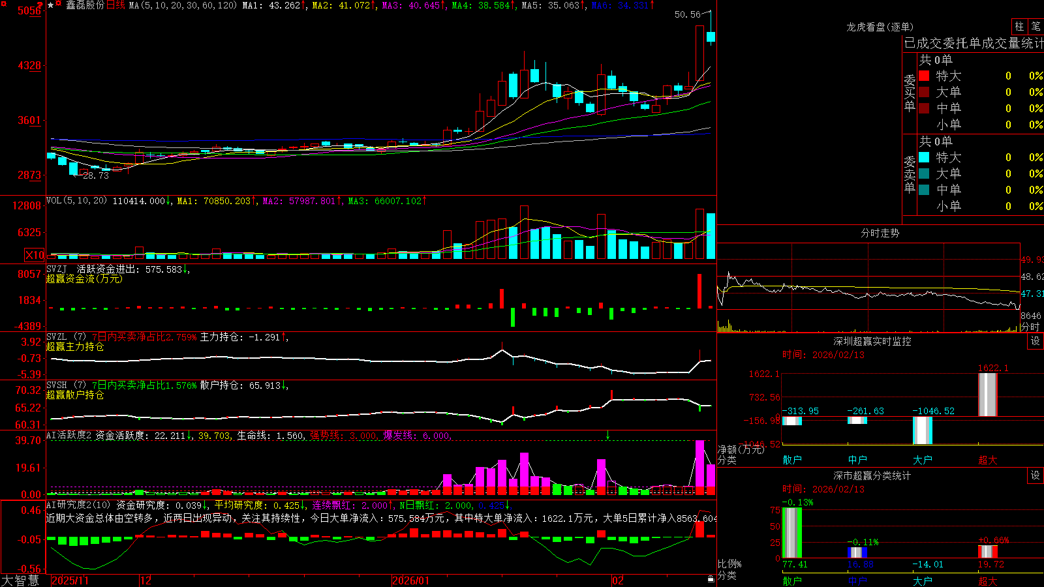Click 深市超赢分类统计 panel title
The height and width of the screenshot is (587, 1044).
click(872, 475)
